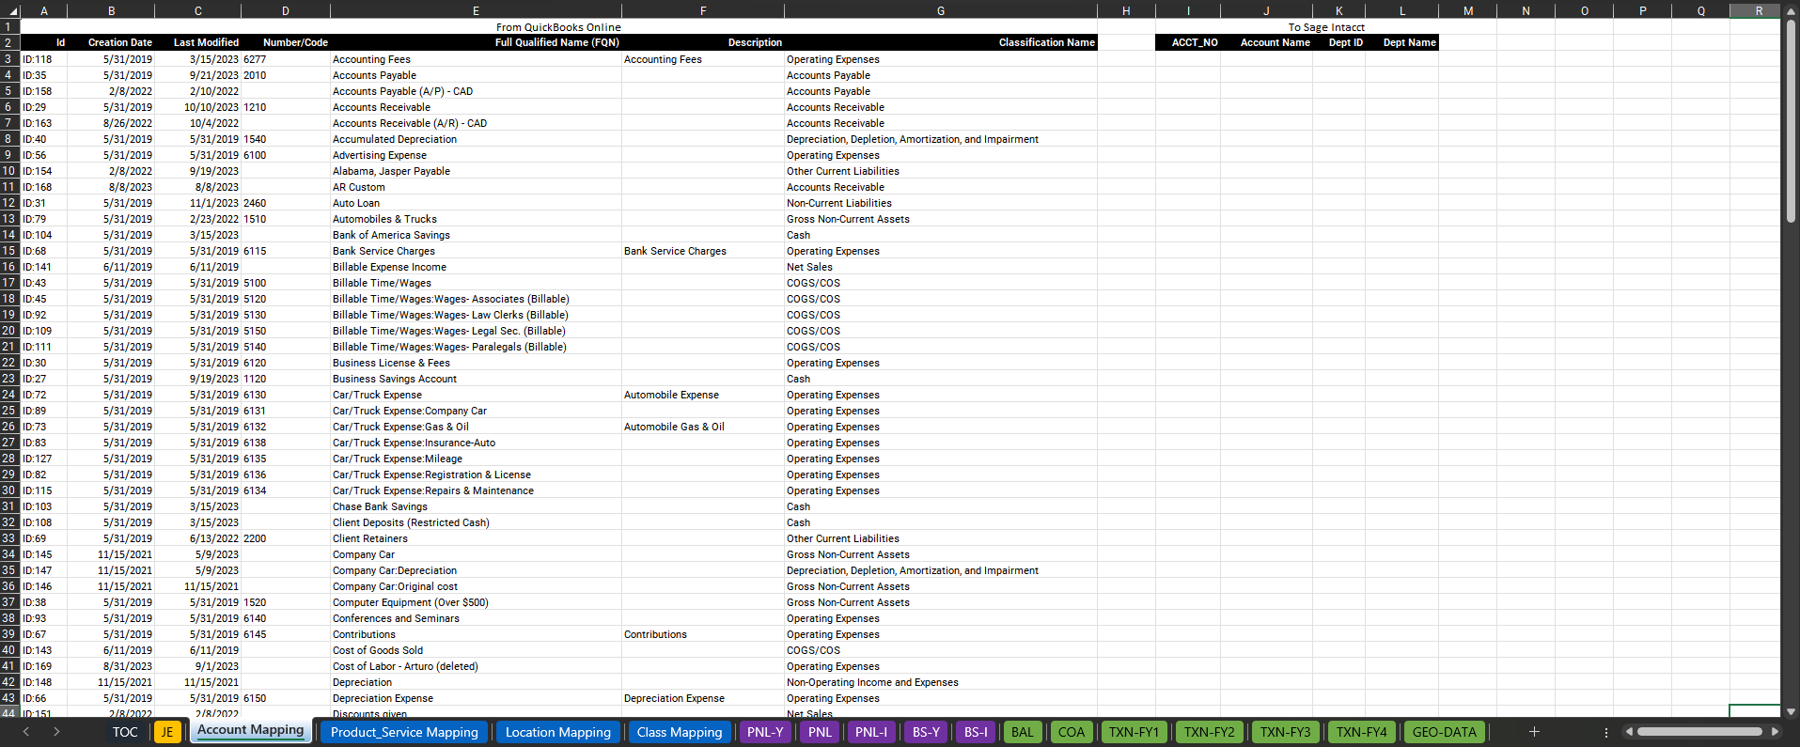1800x747 pixels.
Task: Click the vertical scrollbar up arrow
Action: click(1791, 10)
